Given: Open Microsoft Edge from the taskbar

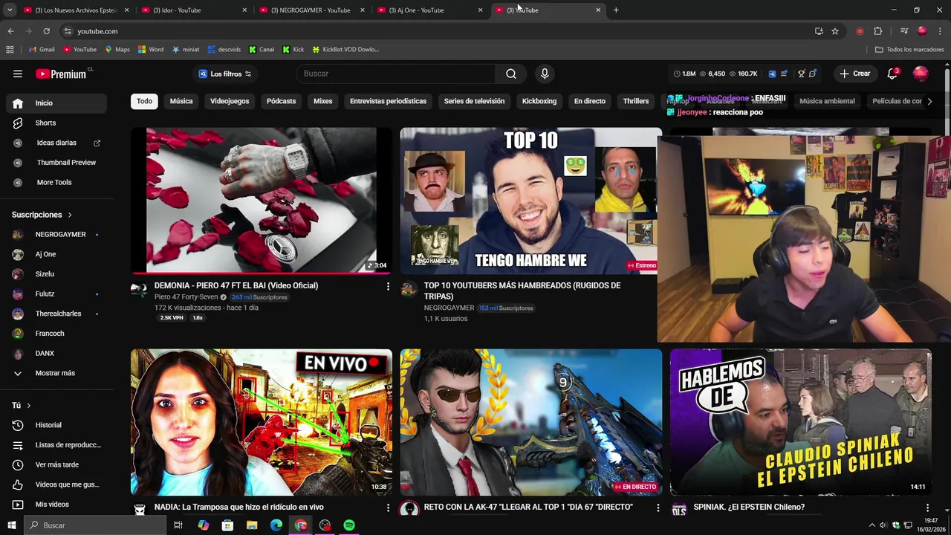Looking at the screenshot, I should pos(276,525).
